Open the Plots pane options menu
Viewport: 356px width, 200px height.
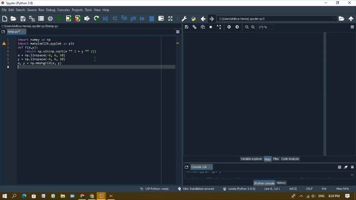pos(352,27)
